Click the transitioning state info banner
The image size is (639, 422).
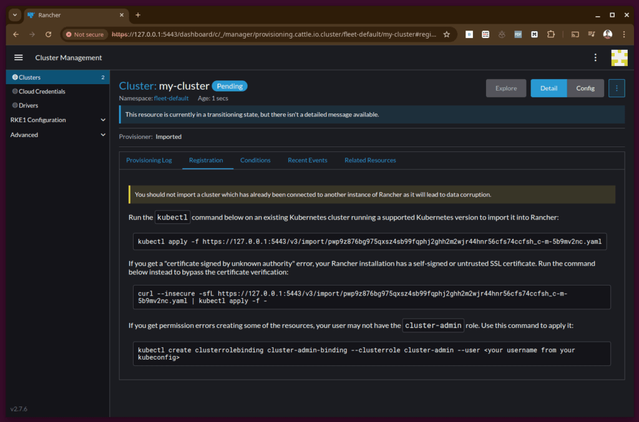372,114
